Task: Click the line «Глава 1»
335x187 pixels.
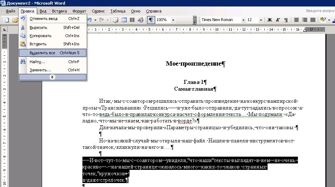Action: (x=193, y=82)
